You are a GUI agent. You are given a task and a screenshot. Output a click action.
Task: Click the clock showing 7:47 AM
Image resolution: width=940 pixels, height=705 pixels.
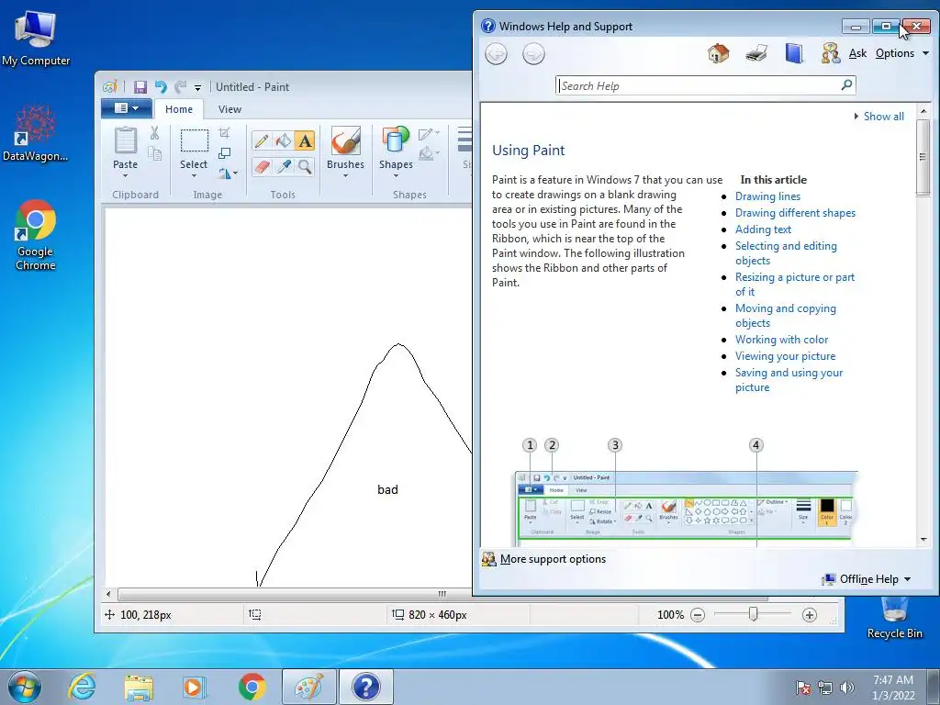point(893,680)
